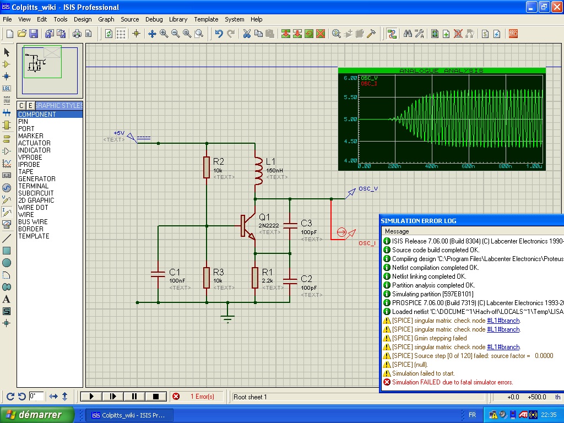Select the wire label LBL tool
Viewport: 564px width, 423px height.
(7, 88)
